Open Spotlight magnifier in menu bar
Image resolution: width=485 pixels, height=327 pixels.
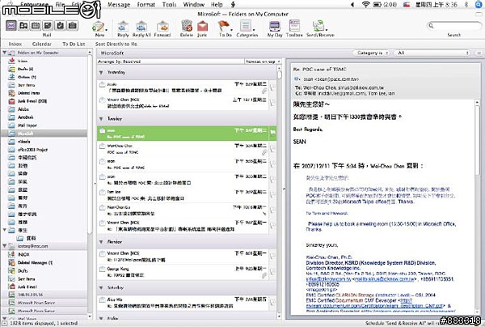pyautogui.click(x=479, y=4)
